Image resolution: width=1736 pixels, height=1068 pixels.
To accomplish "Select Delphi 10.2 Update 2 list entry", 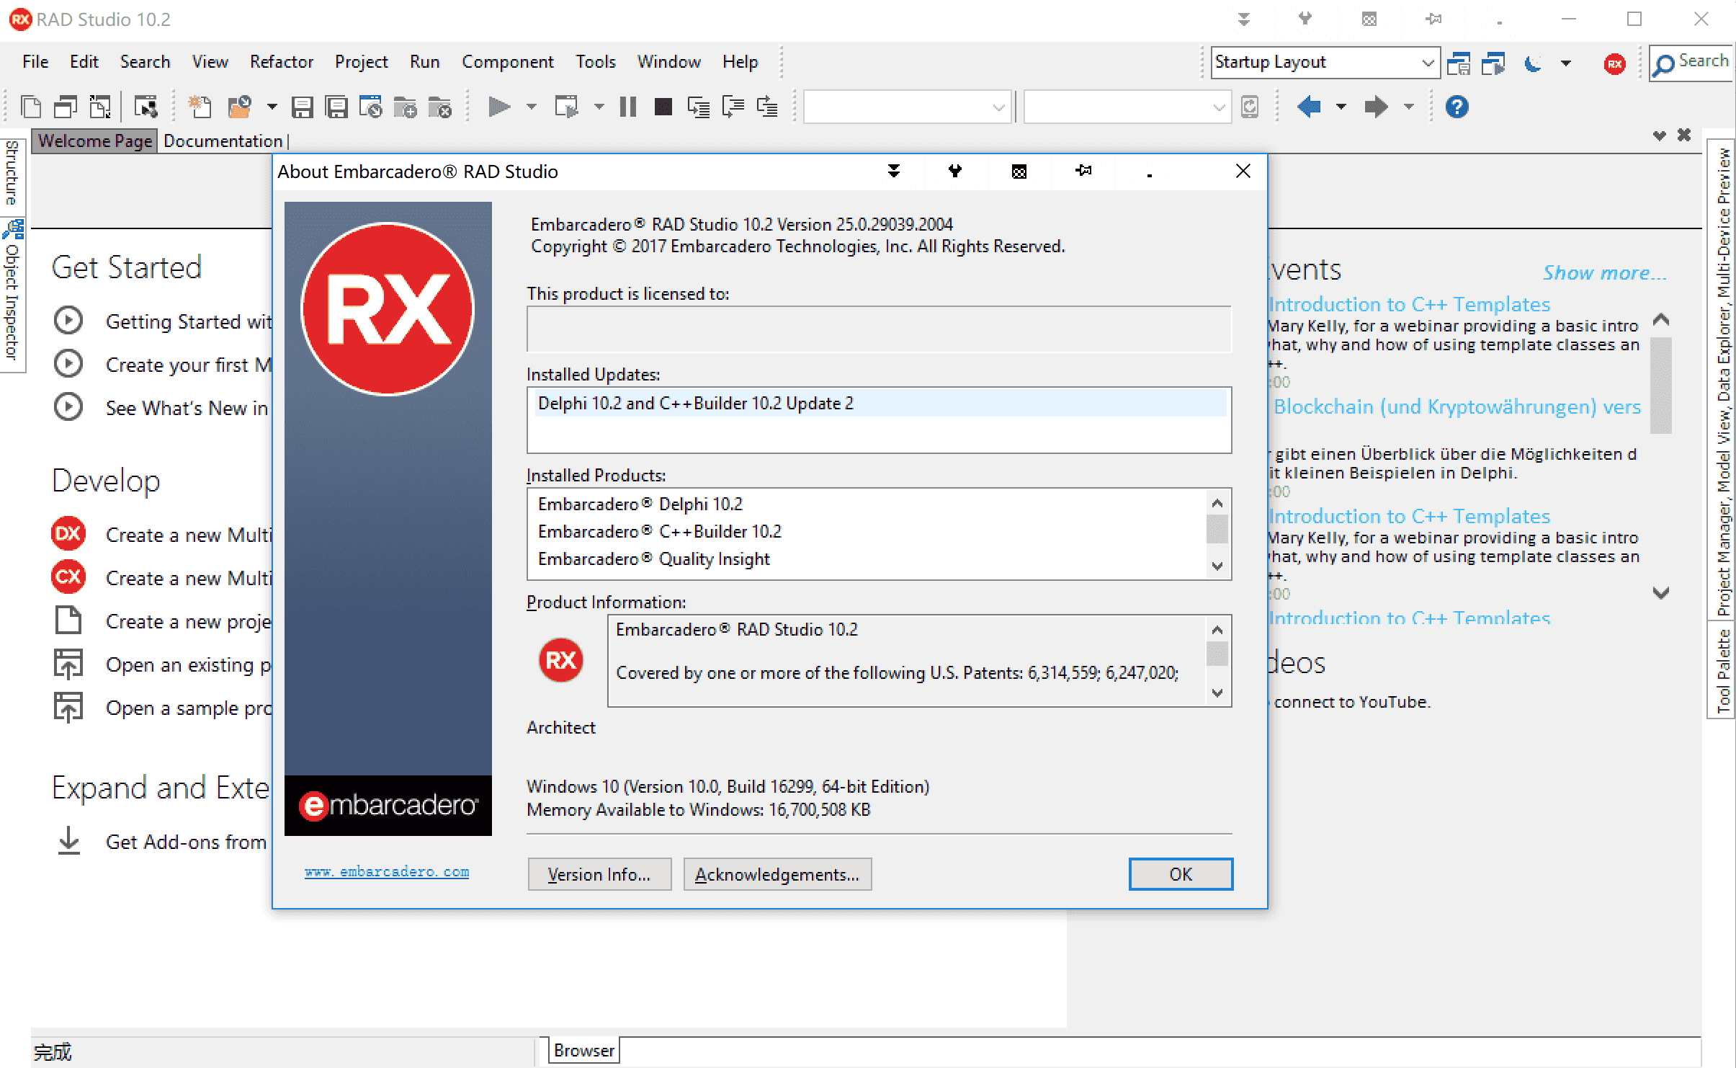I will (x=879, y=403).
